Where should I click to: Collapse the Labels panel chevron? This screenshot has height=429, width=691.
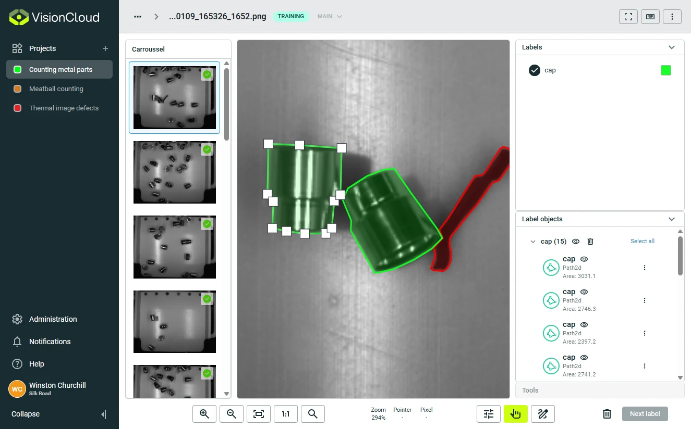(672, 47)
